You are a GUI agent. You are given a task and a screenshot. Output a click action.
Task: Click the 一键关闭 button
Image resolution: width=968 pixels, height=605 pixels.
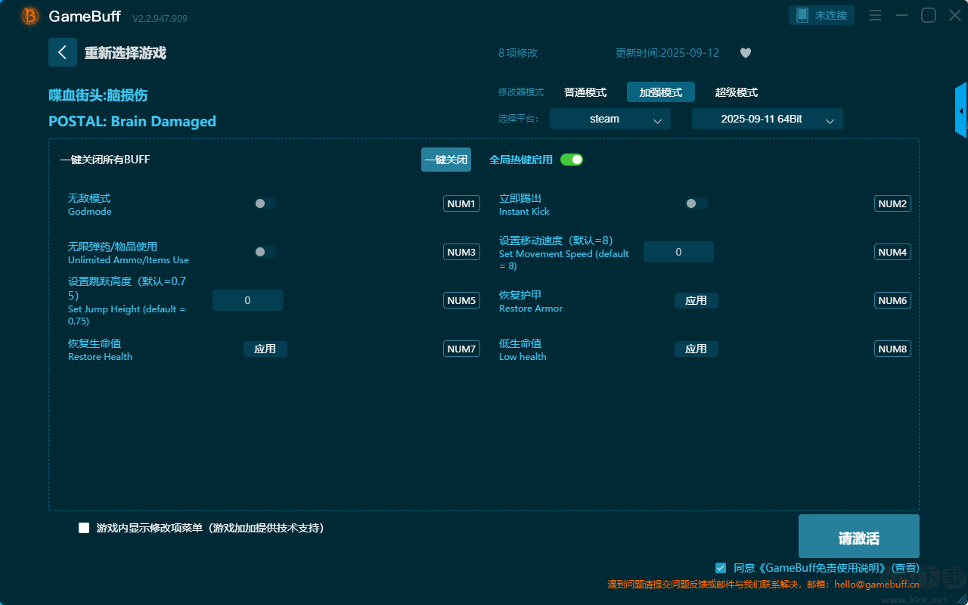[446, 160]
